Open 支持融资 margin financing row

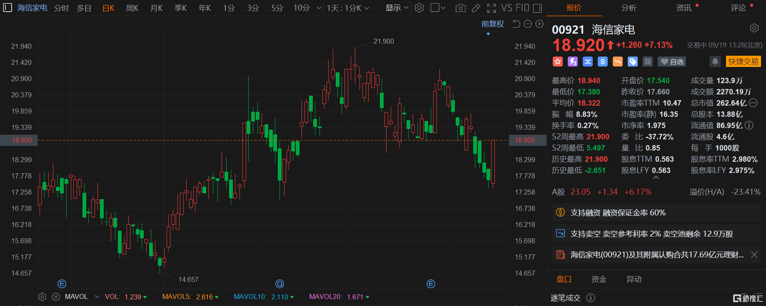tap(656, 212)
